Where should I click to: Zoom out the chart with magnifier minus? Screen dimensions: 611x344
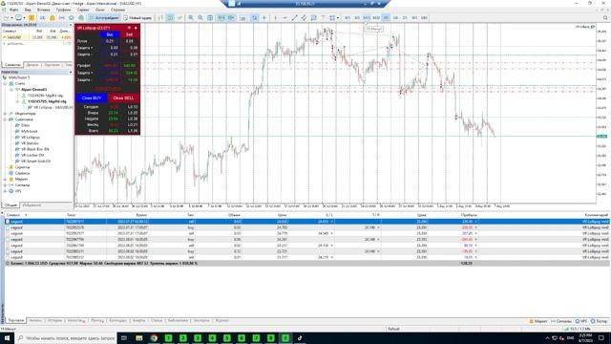[200, 17]
